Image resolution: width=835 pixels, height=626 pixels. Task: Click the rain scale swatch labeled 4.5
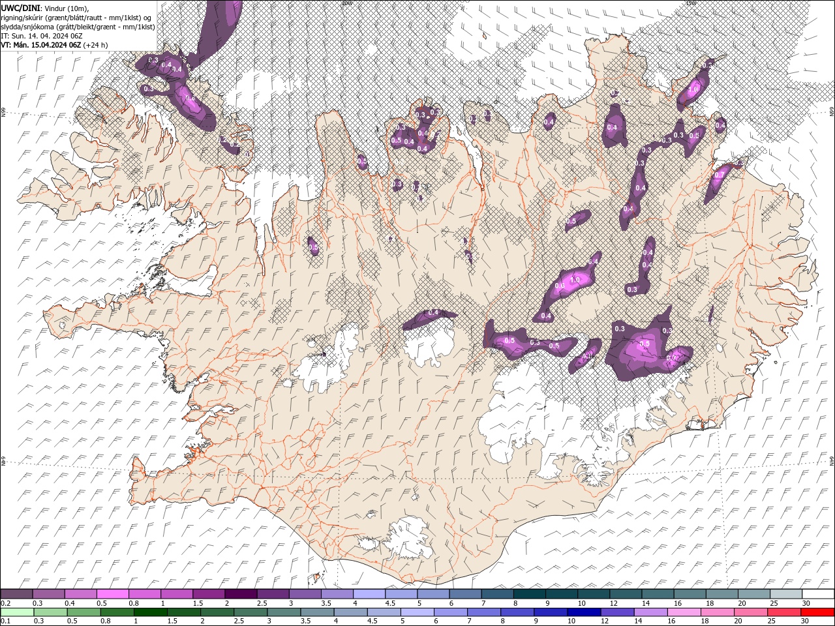[384, 612]
